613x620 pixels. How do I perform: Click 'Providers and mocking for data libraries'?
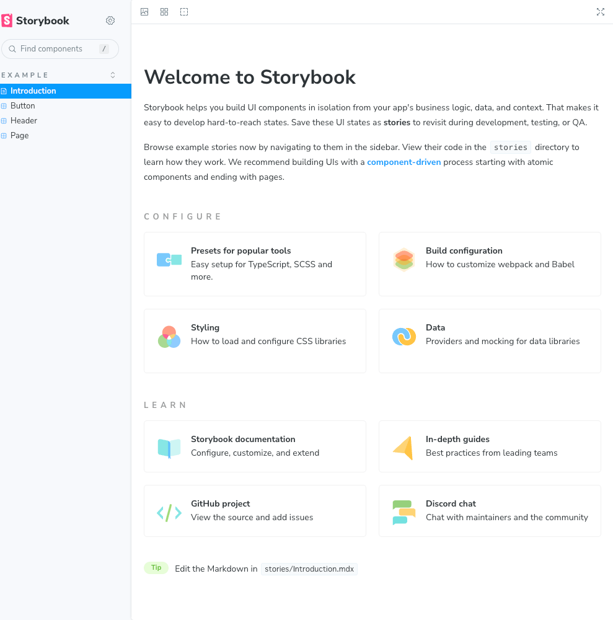tap(503, 341)
